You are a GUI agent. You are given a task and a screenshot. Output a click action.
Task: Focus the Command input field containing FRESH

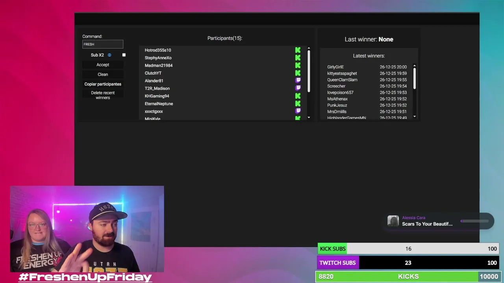point(103,44)
